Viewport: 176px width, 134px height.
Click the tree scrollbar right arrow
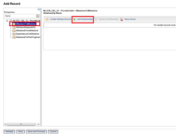click(x=38, y=125)
